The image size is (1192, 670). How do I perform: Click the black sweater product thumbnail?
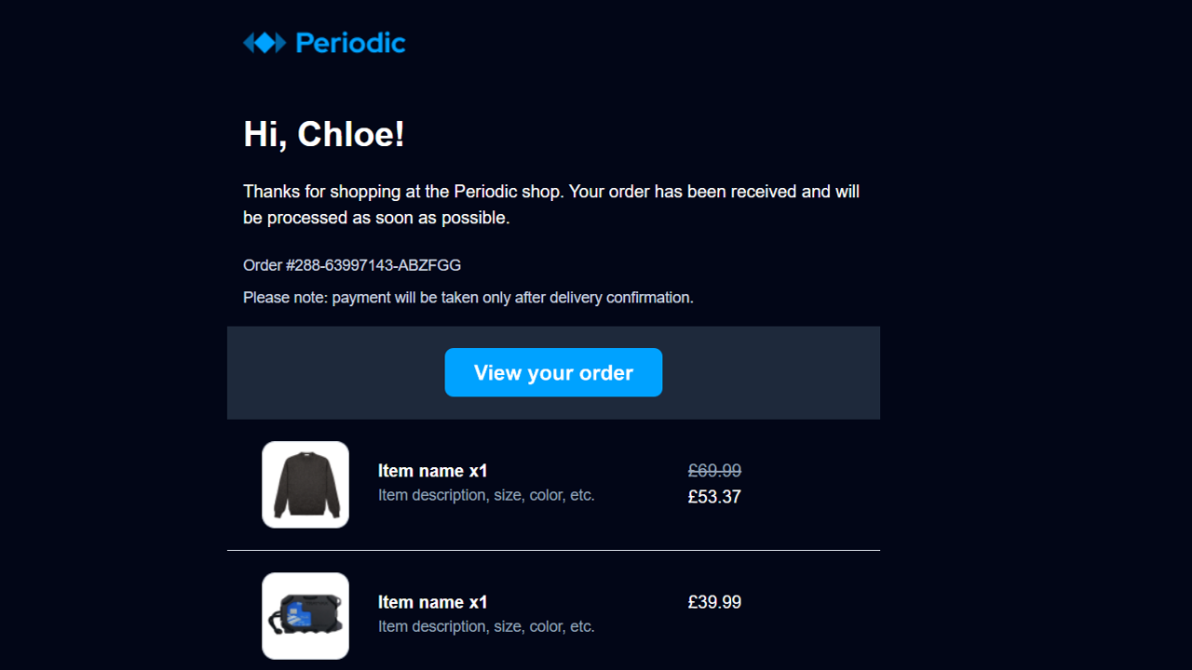(305, 484)
